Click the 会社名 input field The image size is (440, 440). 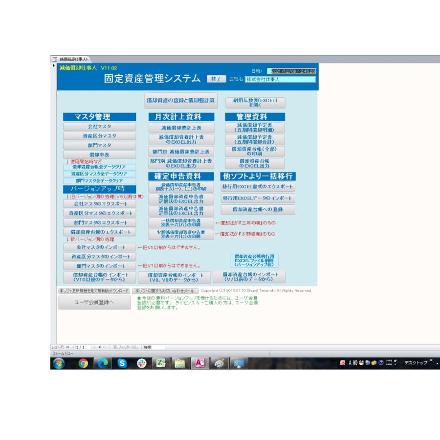click(x=280, y=79)
